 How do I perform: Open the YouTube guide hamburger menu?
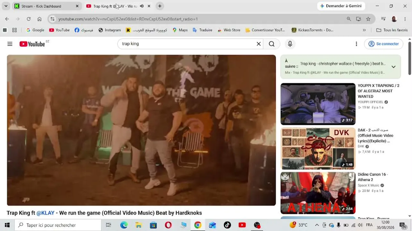pyautogui.click(x=10, y=44)
